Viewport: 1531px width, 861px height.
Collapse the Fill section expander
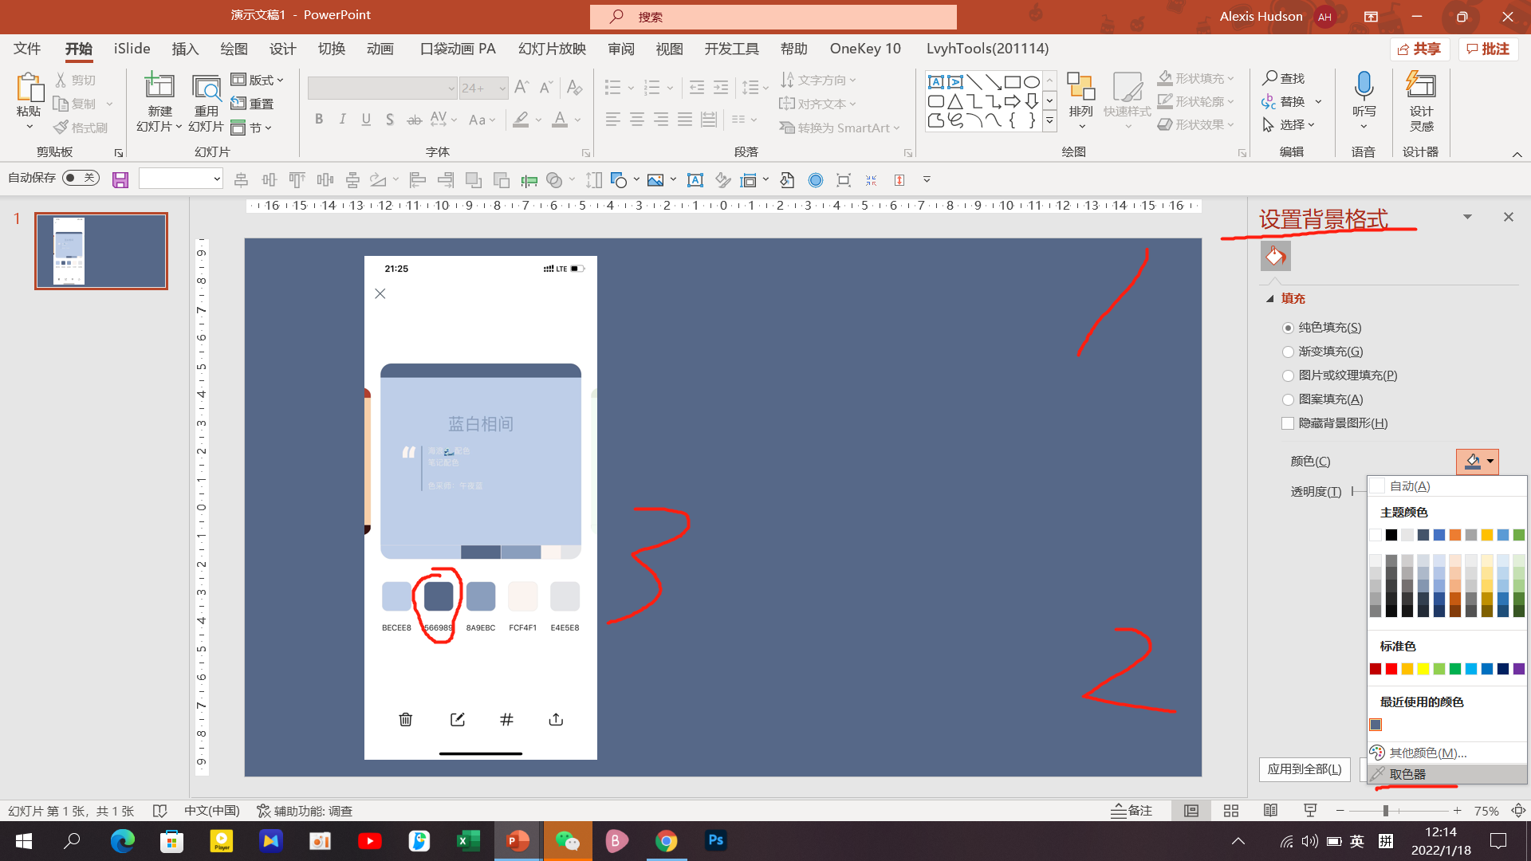(1270, 299)
